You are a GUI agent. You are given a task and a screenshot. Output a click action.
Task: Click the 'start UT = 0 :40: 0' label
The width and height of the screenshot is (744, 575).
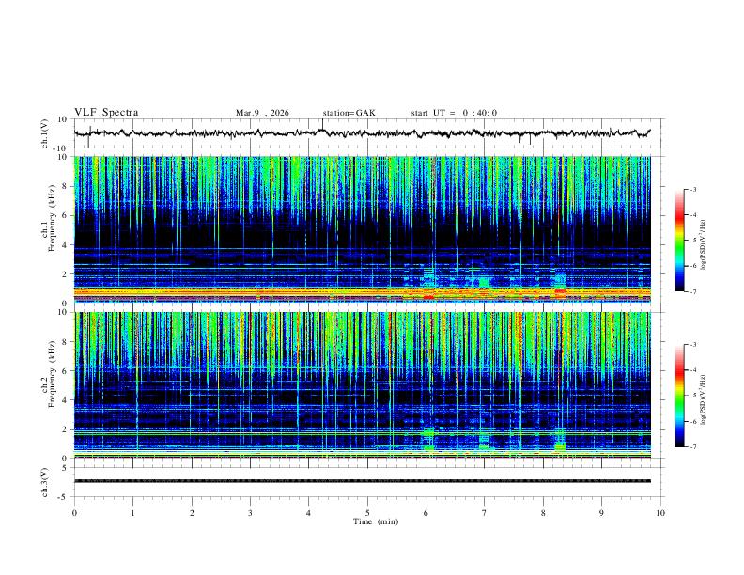pos(454,113)
